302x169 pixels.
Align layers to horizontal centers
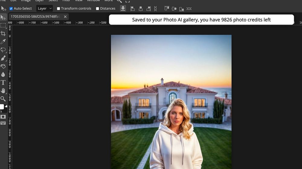coord(141,9)
